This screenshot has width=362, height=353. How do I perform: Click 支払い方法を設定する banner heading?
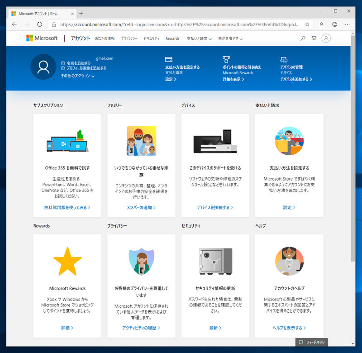click(x=182, y=67)
